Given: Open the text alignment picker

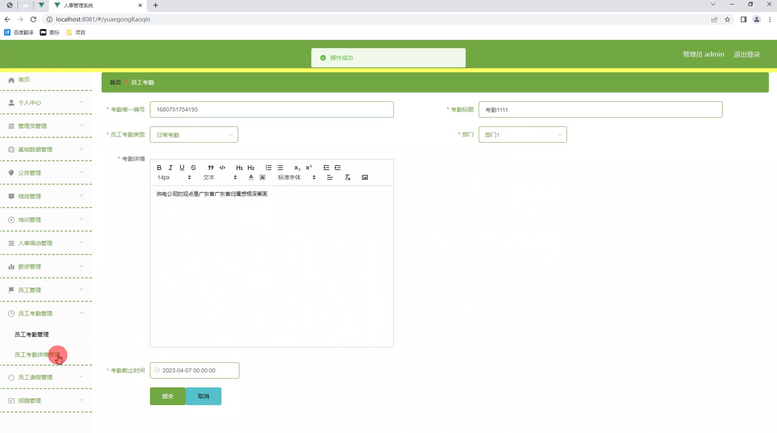Looking at the screenshot, I should pyautogui.click(x=330, y=177).
